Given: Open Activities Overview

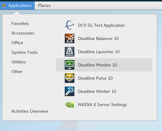Looking at the screenshot, I should click(30, 111).
